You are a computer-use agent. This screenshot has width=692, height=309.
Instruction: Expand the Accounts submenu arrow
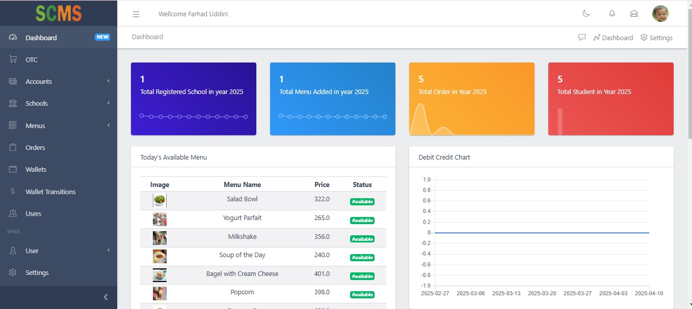[x=109, y=81]
